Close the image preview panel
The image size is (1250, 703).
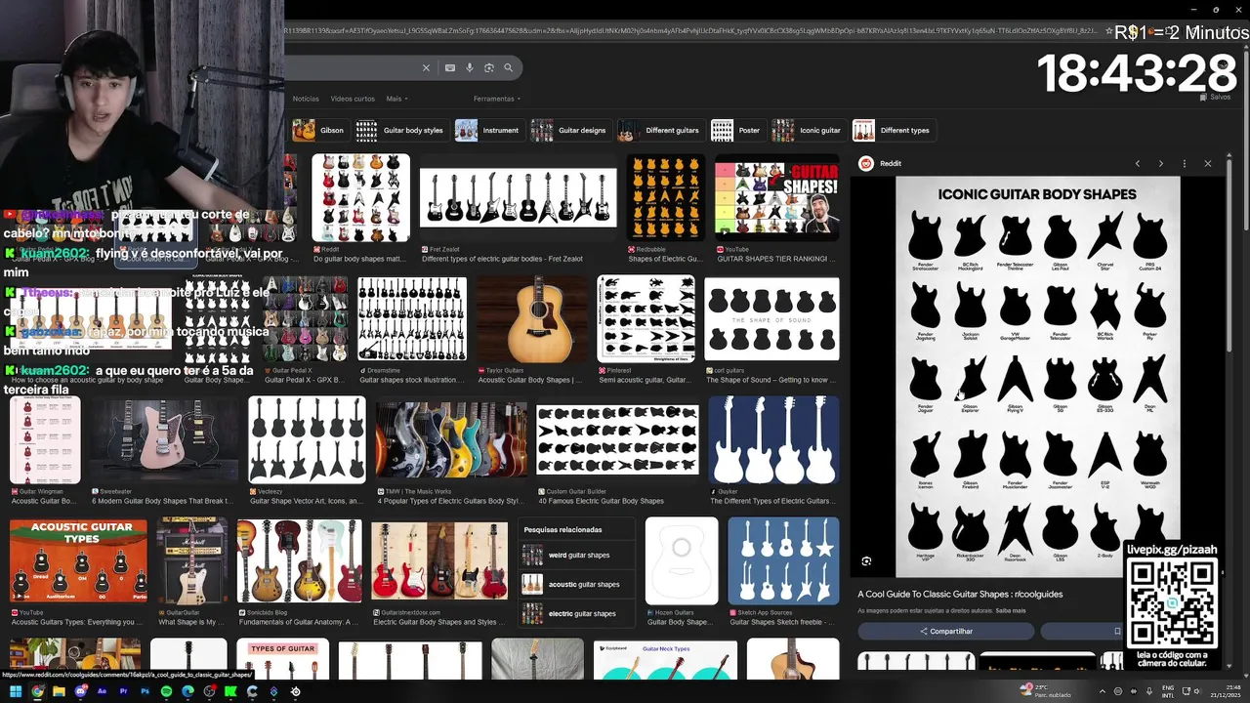(x=1207, y=163)
